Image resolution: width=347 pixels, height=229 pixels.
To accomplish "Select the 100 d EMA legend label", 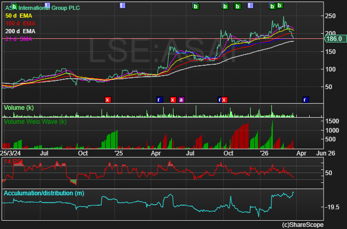I will coord(19,24).
